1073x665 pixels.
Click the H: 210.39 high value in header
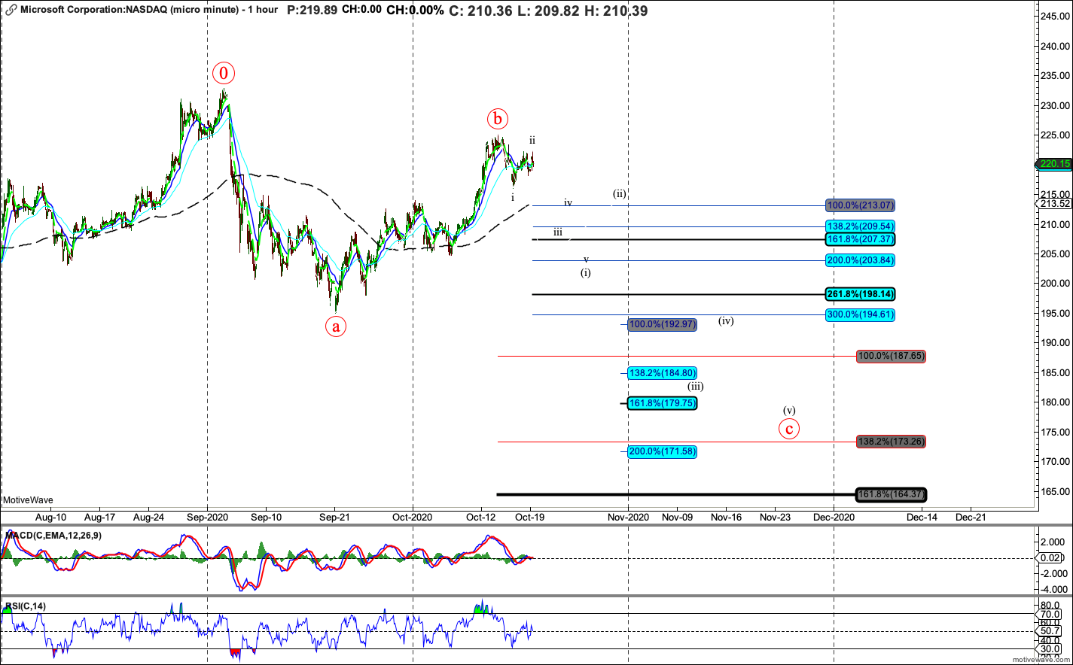[614, 11]
